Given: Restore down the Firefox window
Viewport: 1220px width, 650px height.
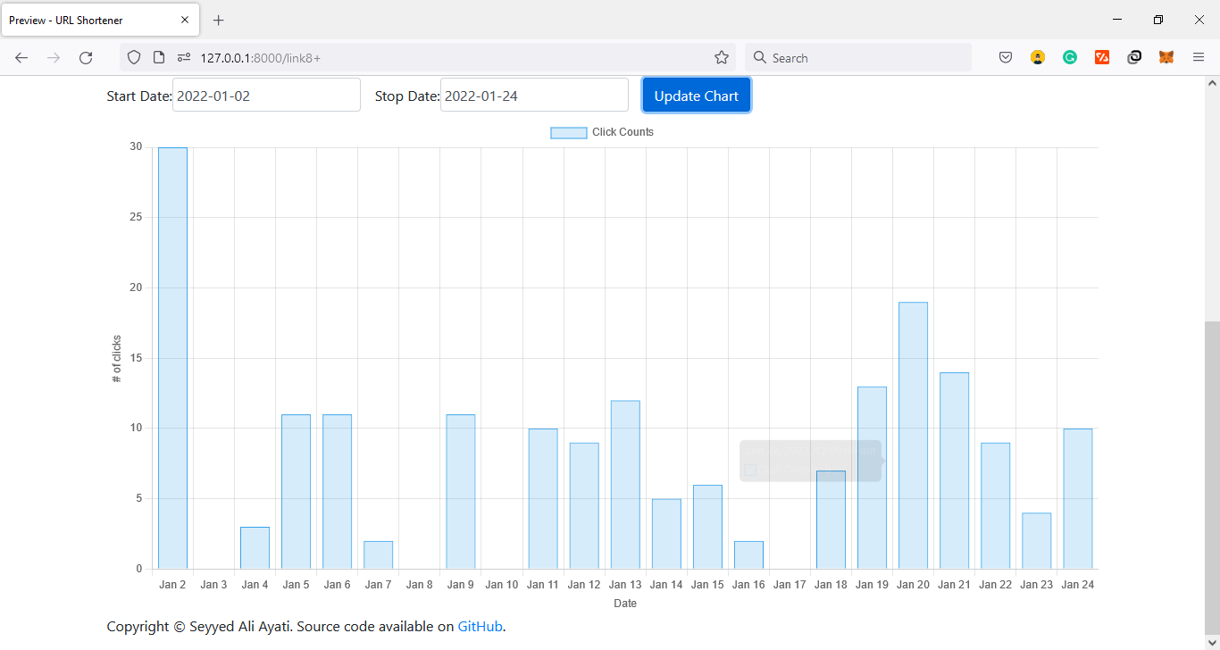Looking at the screenshot, I should (x=1158, y=20).
